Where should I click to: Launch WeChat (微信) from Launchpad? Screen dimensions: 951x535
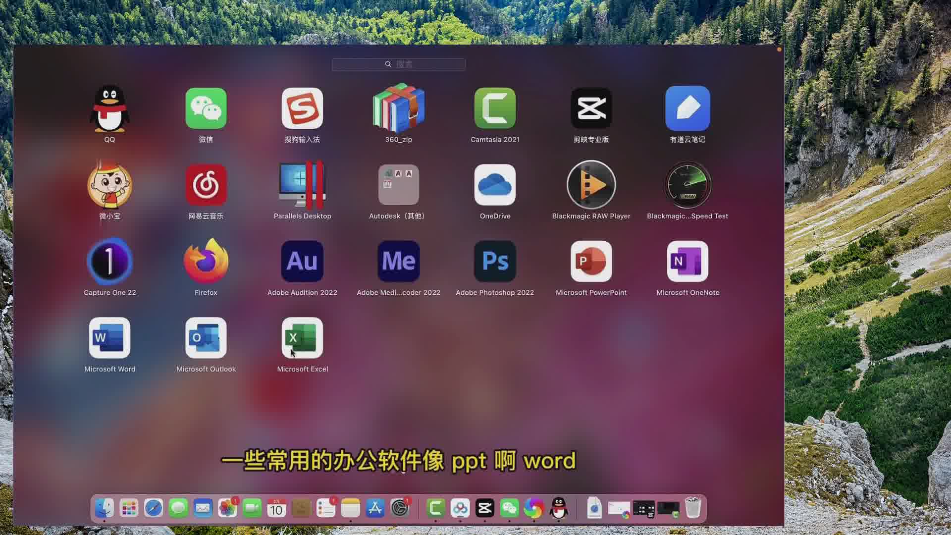[206, 108]
